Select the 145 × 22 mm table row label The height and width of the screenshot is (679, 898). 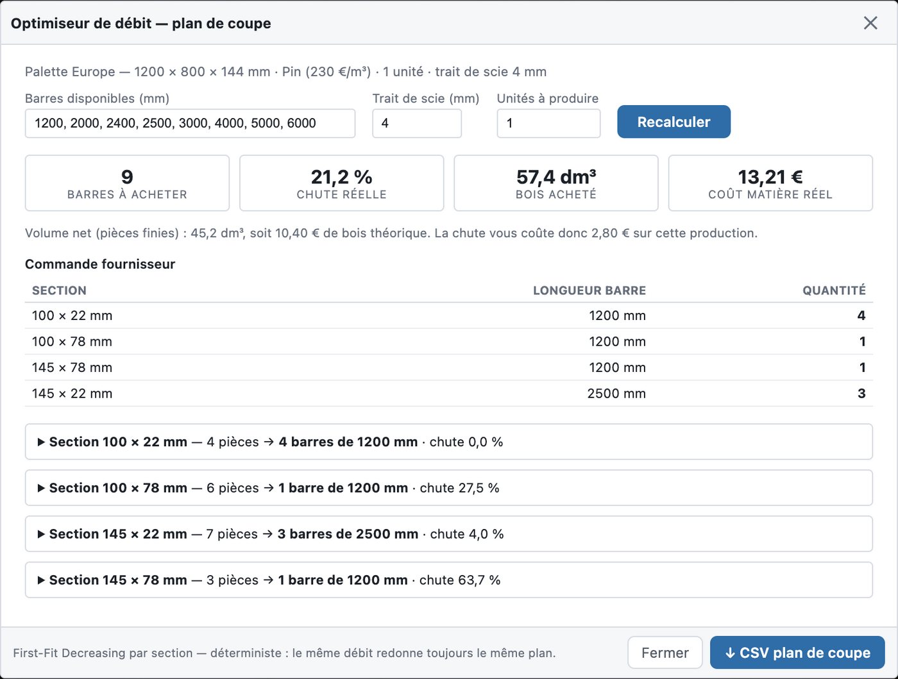[72, 394]
